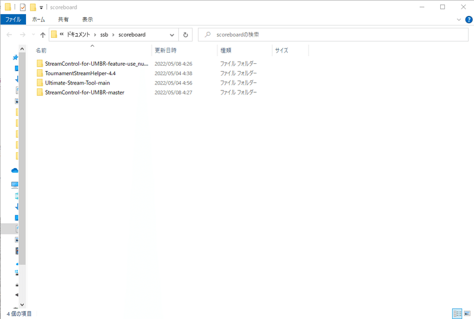Click the New Folder icon in the title bar
474x319 pixels.
[x=33, y=7]
